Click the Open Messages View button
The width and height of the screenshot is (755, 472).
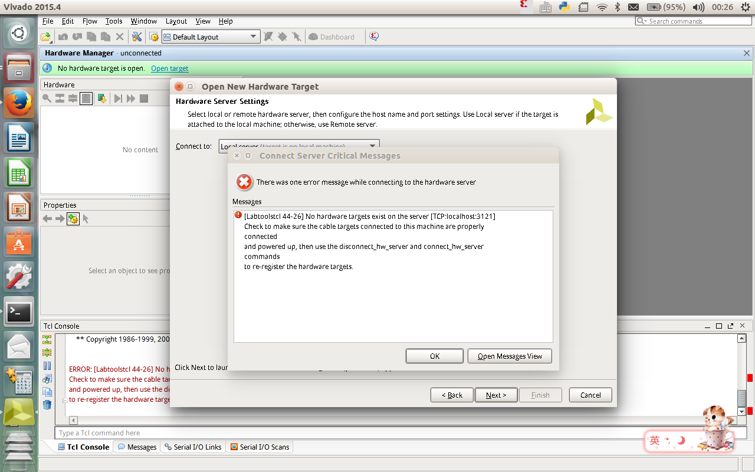tap(510, 356)
